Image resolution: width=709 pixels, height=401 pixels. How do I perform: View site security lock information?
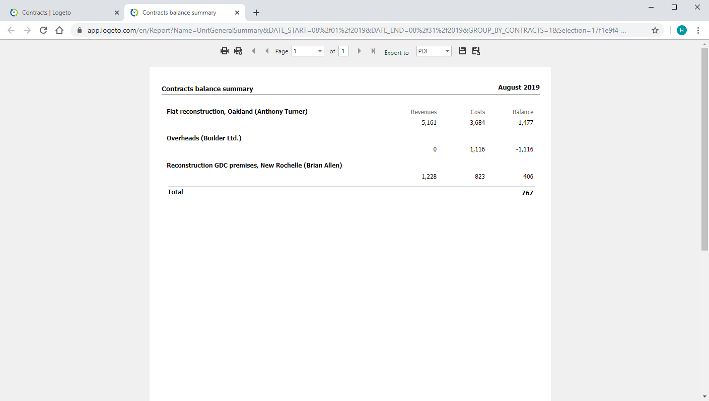pyautogui.click(x=80, y=30)
